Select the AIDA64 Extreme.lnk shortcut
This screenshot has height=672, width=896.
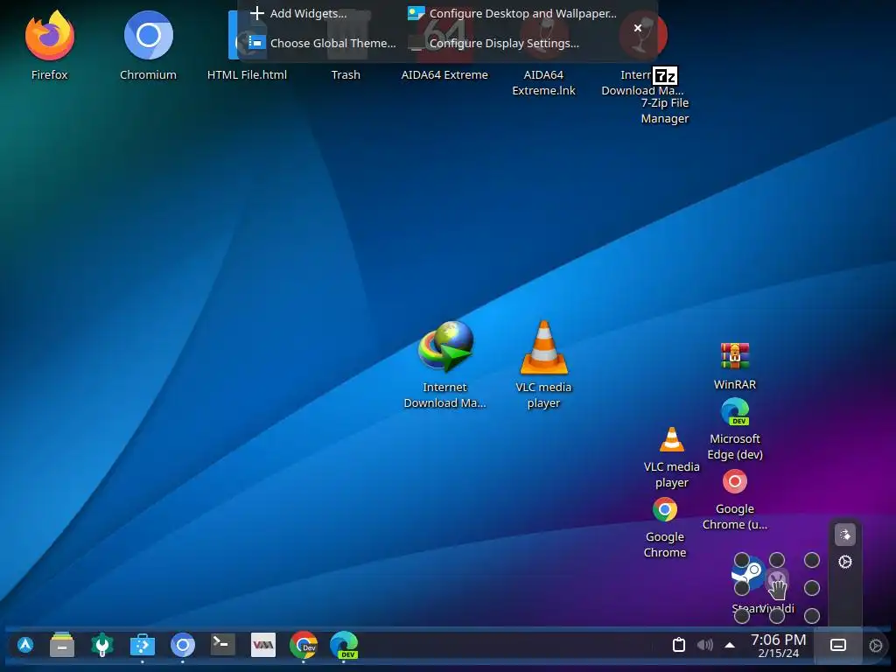coord(543,35)
